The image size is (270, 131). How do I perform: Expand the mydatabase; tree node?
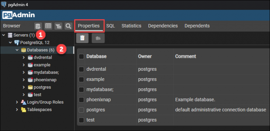point(24,73)
